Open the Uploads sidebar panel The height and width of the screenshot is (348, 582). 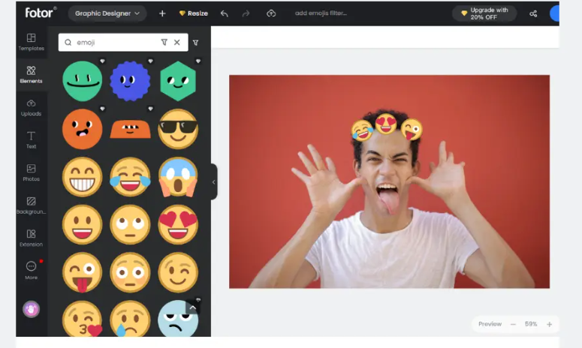pos(32,107)
